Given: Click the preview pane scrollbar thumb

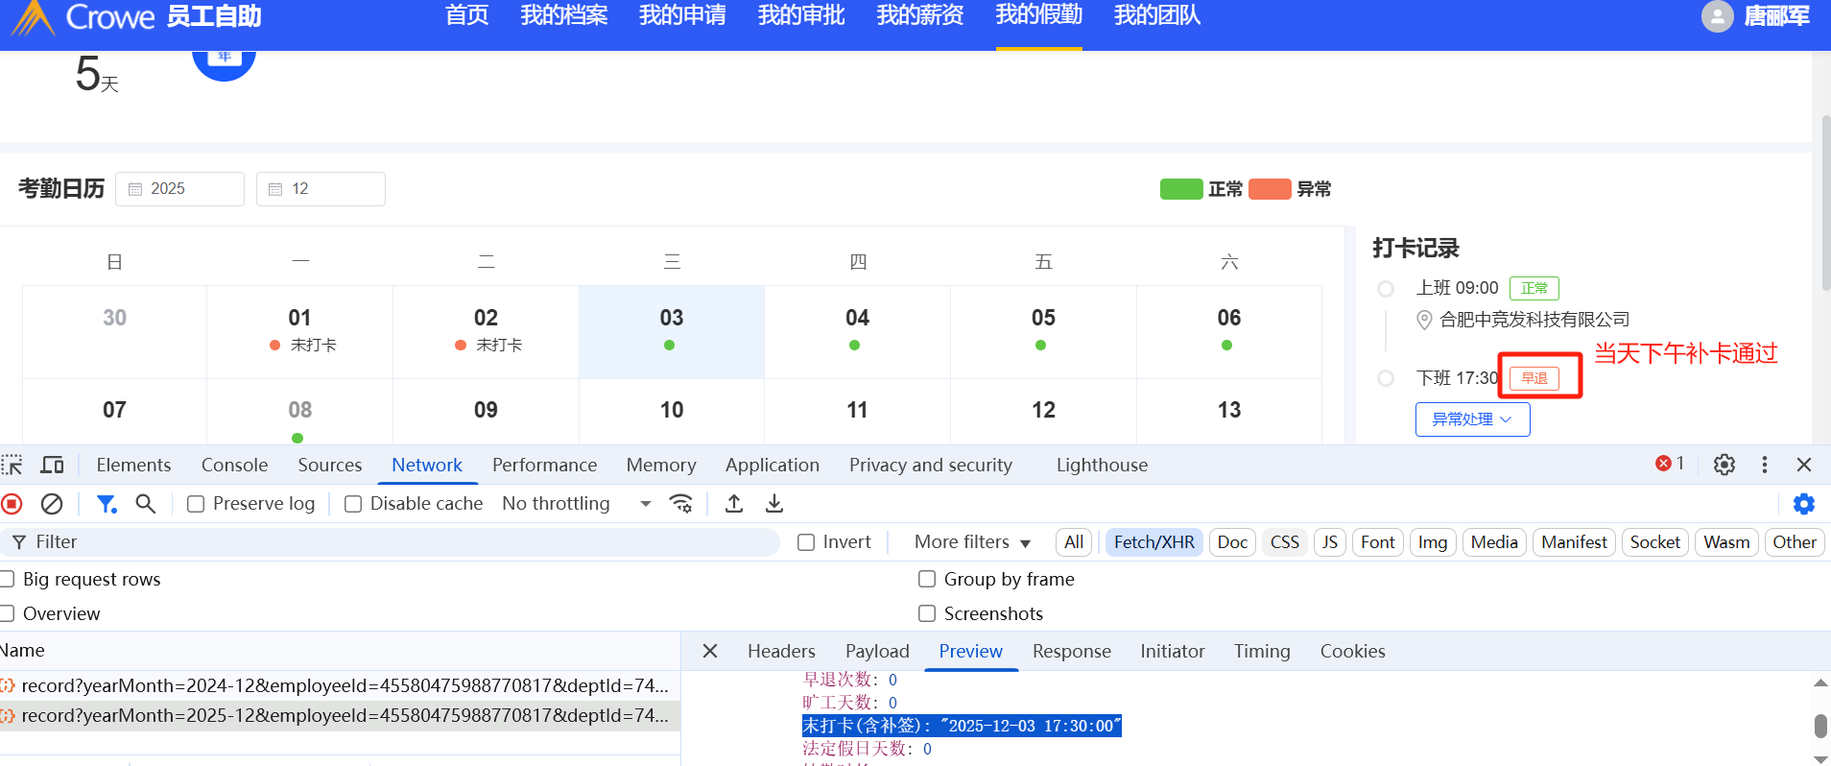Looking at the screenshot, I should [x=1820, y=726].
